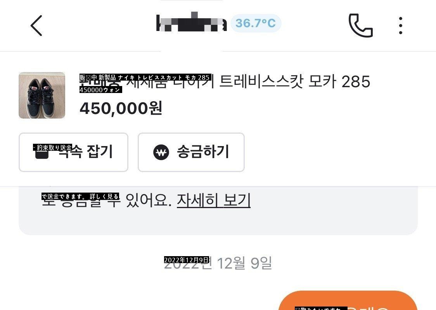Click the 詳しく見る translated overlay text
436x310 pixels.
(x=104, y=196)
